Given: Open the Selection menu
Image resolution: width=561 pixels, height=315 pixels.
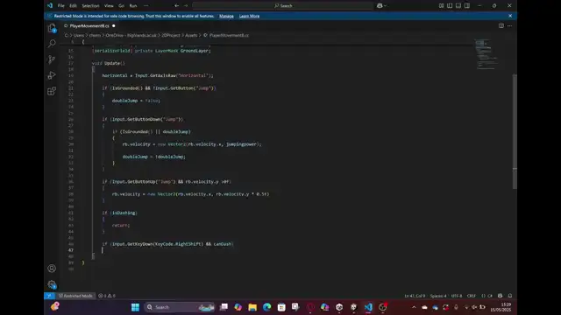Looking at the screenshot, I should click(x=90, y=6).
